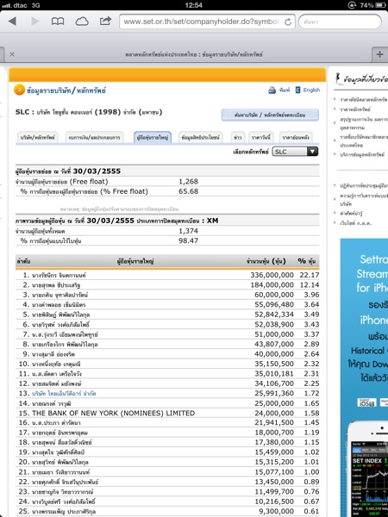Viewport: 388px width, 517px height.
Task: Click the บริการข้อมูลหลักทรัพย์ sidebar link
Action: point(362,154)
